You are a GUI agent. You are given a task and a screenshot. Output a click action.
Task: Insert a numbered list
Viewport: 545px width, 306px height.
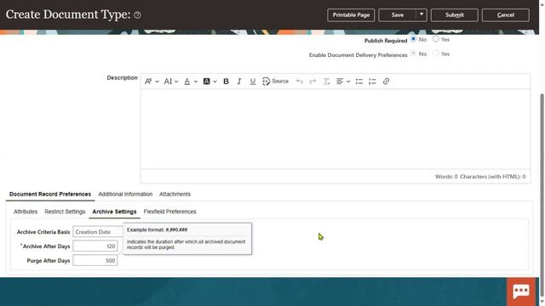(372, 82)
